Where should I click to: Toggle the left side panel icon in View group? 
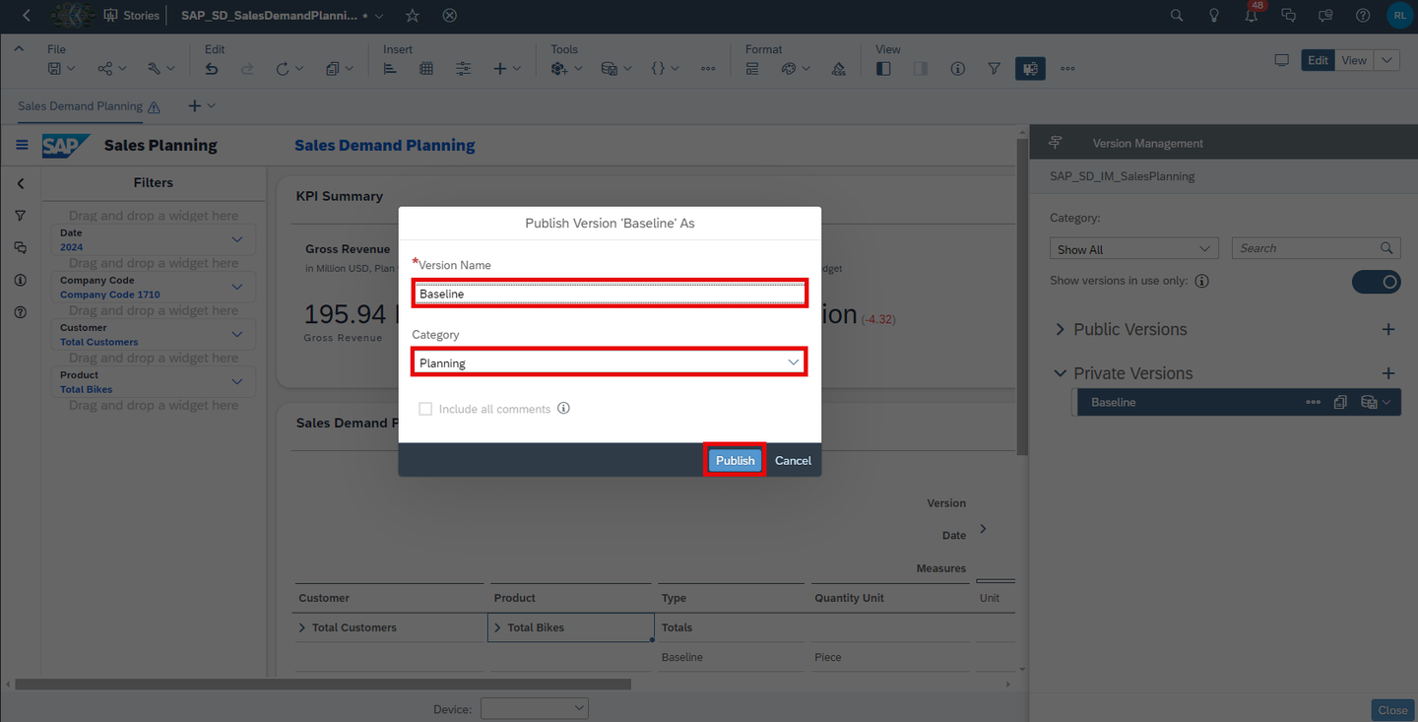[x=883, y=69]
